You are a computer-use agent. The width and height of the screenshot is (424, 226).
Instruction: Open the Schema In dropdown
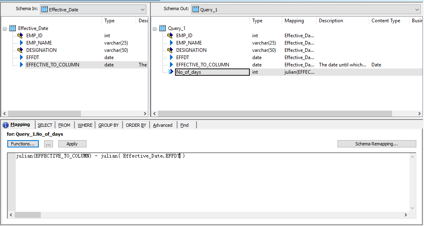point(93,9)
